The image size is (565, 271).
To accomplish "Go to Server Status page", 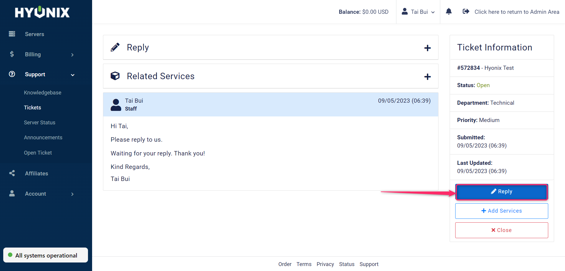I will [x=40, y=123].
